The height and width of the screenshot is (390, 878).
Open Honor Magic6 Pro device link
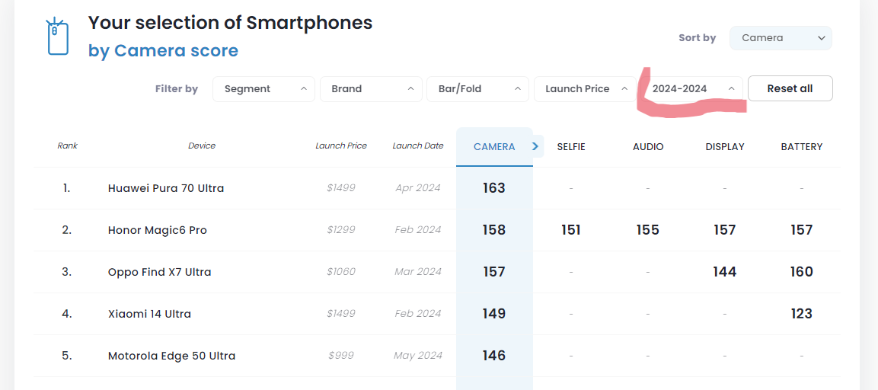tap(158, 230)
